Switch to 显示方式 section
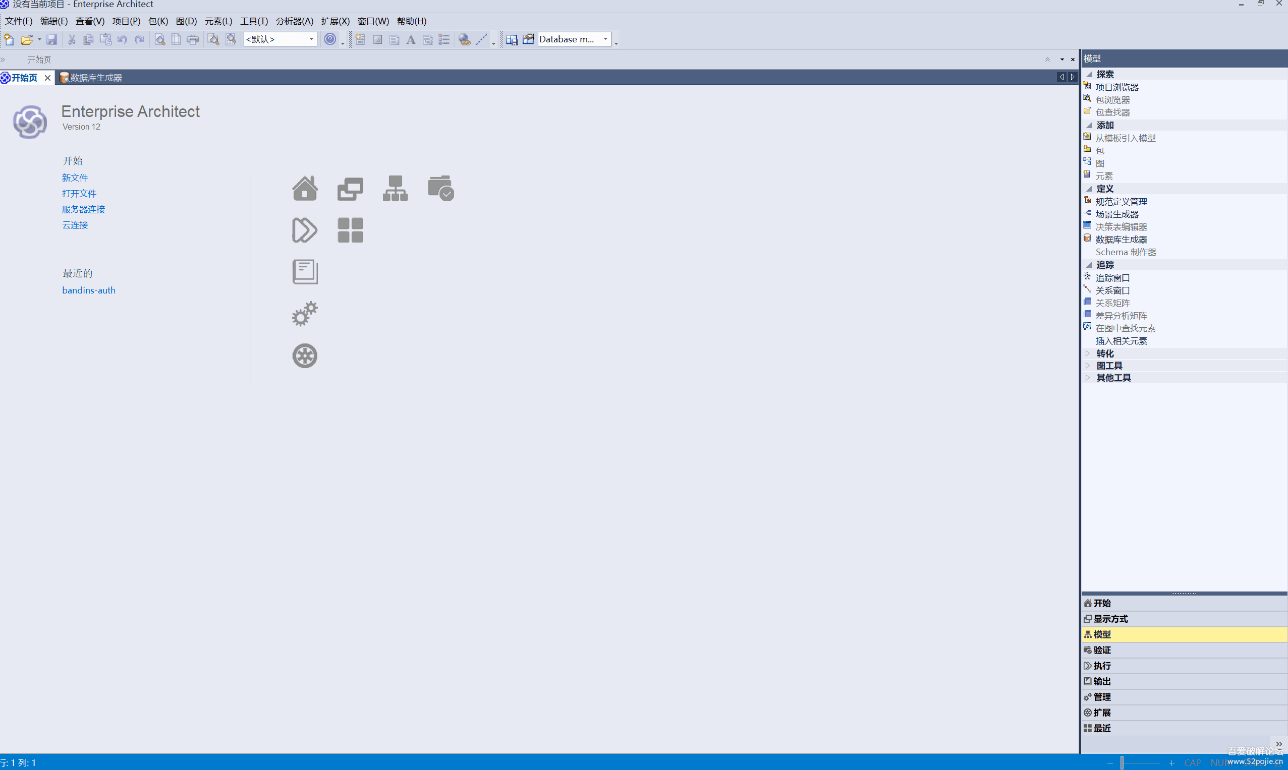The width and height of the screenshot is (1288, 770). click(x=1184, y=619)
